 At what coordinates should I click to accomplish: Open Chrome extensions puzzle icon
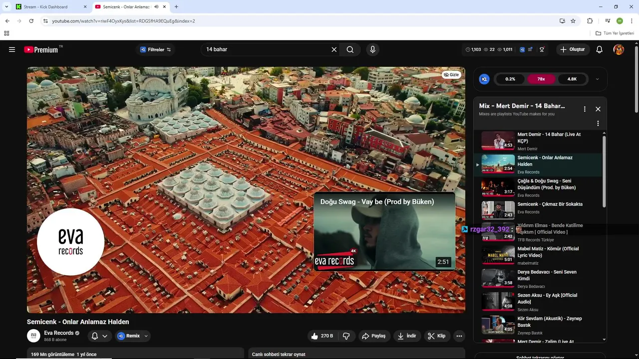coord(590,21)
